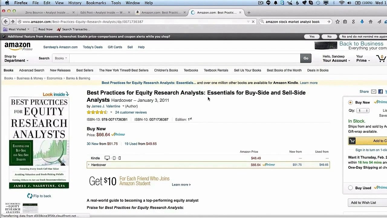Open the Qty quantity dropdown

363,111
